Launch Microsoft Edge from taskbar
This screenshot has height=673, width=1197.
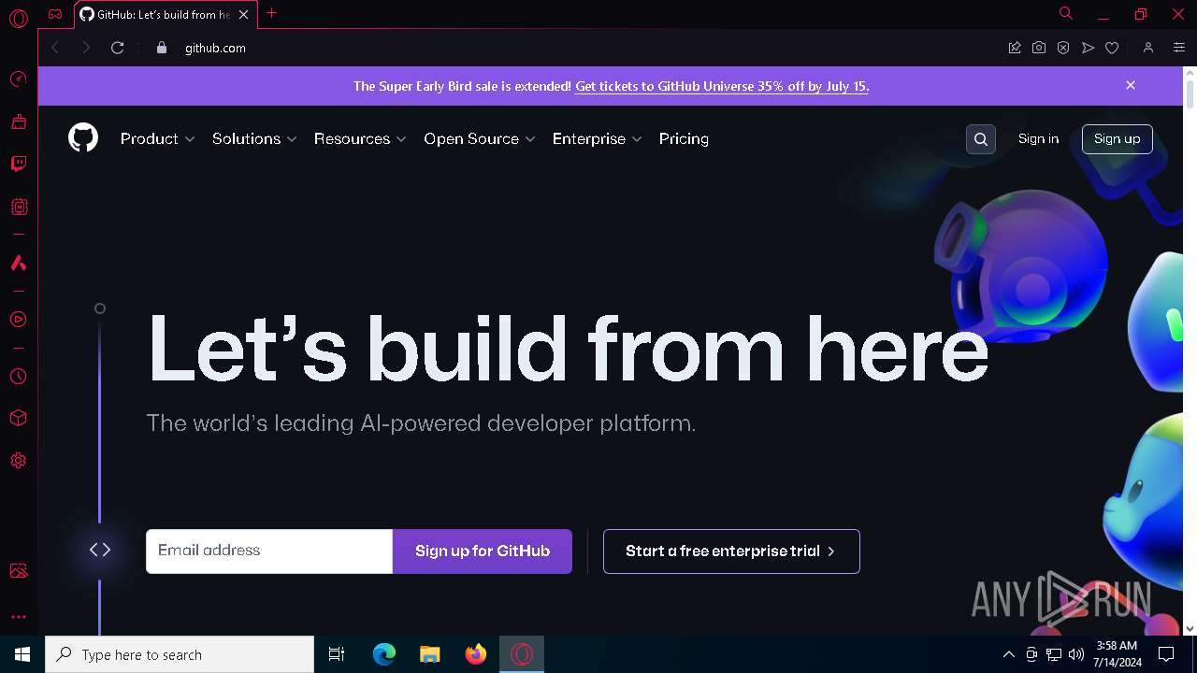384,654
